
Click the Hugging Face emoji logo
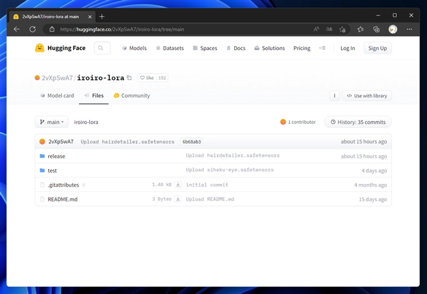tap(39, 48)
